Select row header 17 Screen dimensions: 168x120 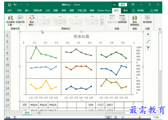7,106
